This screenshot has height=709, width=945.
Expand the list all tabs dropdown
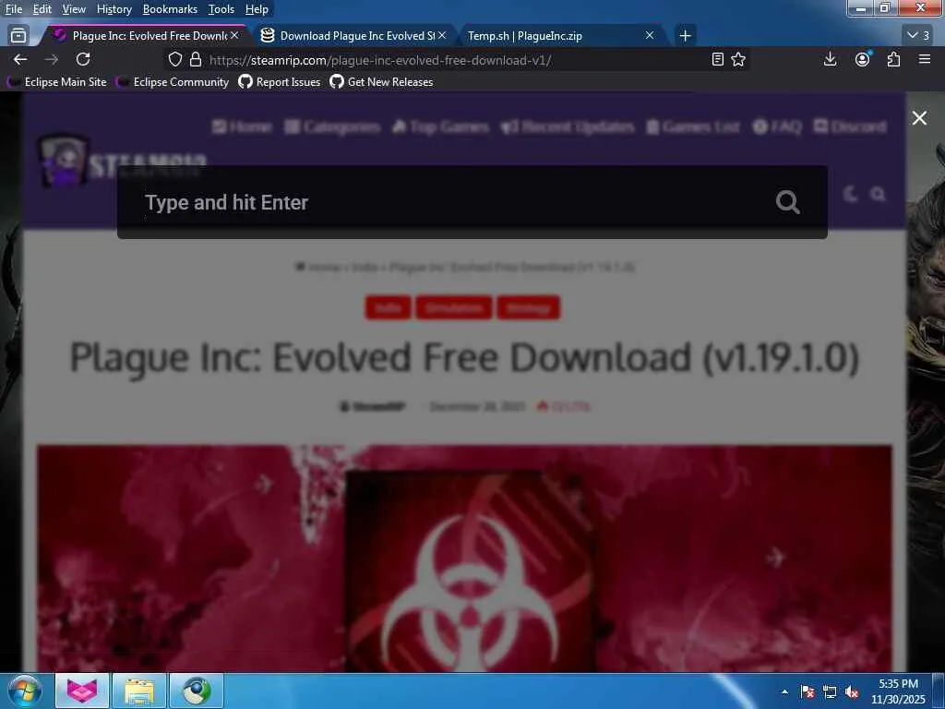point(918,36)
